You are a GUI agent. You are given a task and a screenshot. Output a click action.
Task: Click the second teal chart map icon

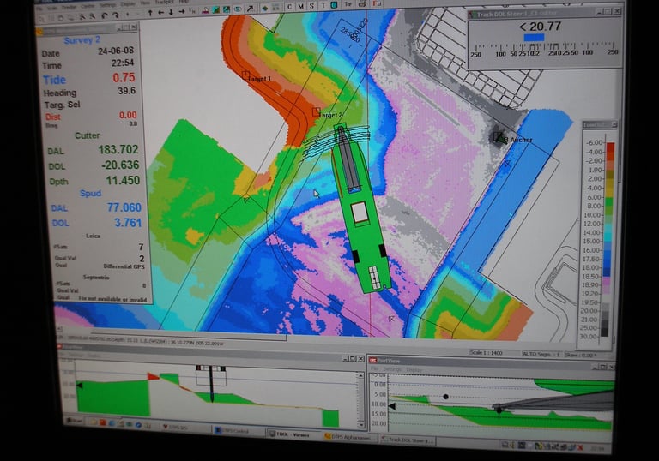(227, 9)
